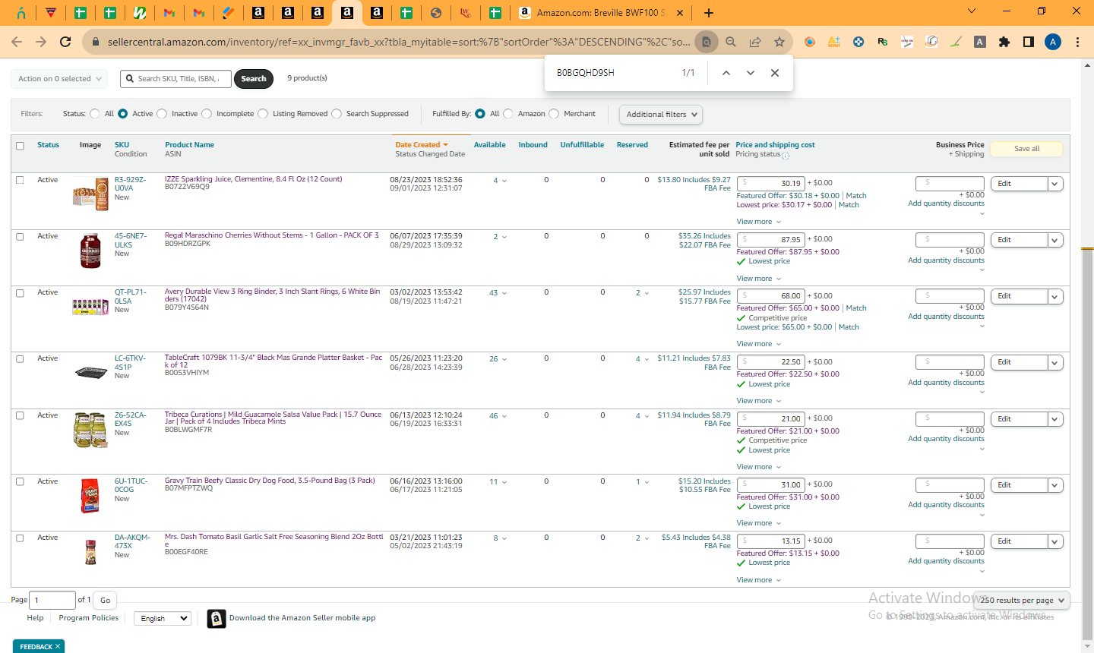The width and height of the screenshot is (1094, 653).
Task: Select the Incomplete status filter
Action: coord(207,114)
